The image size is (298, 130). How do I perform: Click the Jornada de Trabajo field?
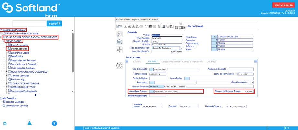[177, 92]
